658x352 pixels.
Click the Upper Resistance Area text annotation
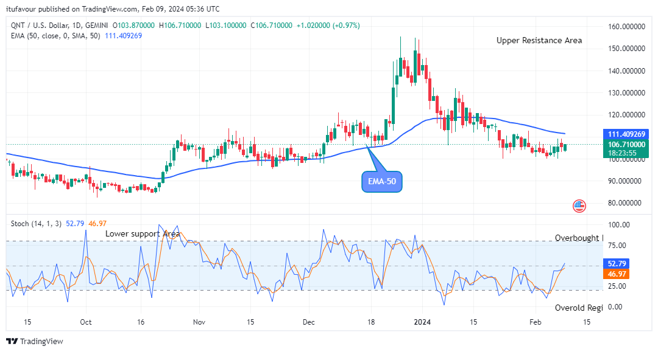click(x=539, y=40)
